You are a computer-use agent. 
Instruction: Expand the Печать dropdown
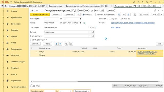87,15
